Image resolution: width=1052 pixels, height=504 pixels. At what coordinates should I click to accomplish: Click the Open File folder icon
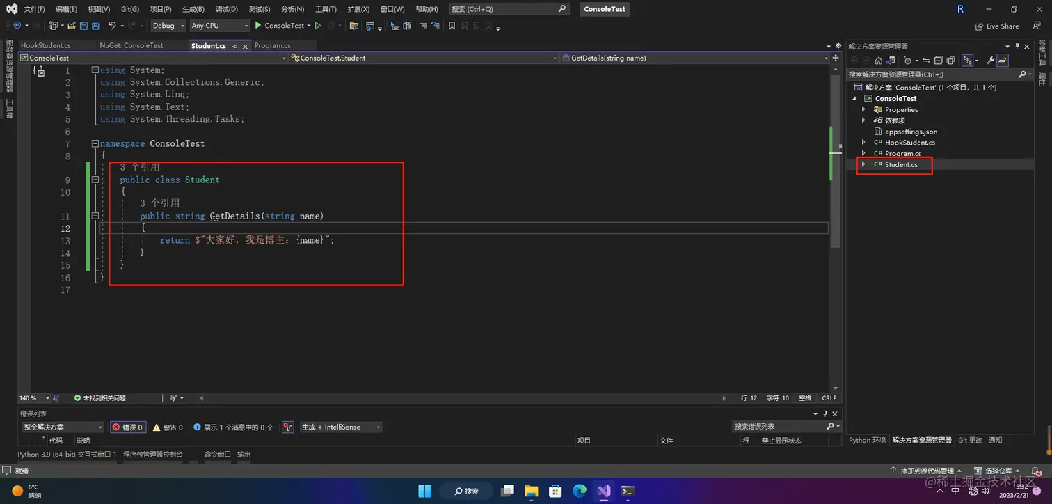(72, 26)
